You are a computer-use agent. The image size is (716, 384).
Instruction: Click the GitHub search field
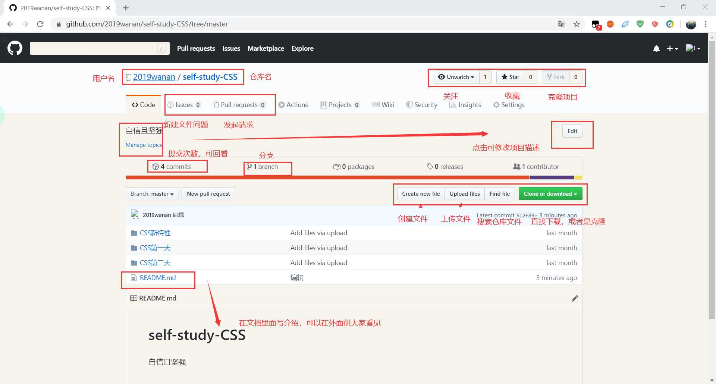100,48
